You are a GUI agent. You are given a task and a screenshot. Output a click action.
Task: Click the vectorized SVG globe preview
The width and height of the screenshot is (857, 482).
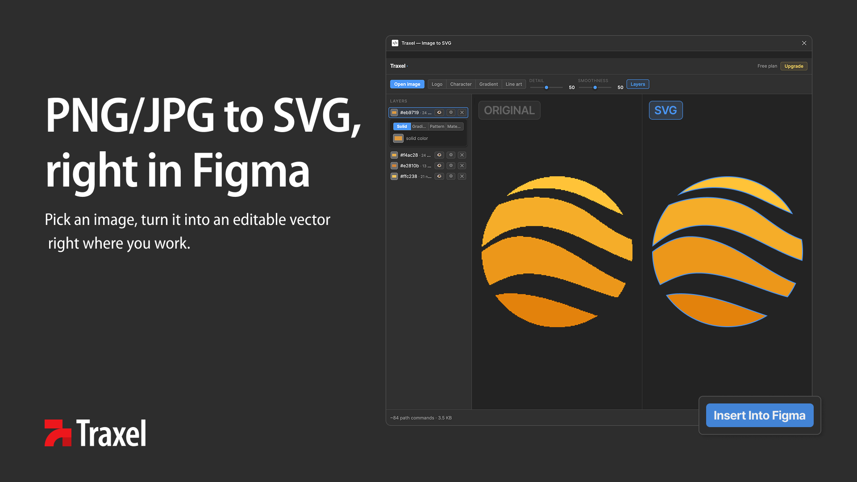[728, 252]
